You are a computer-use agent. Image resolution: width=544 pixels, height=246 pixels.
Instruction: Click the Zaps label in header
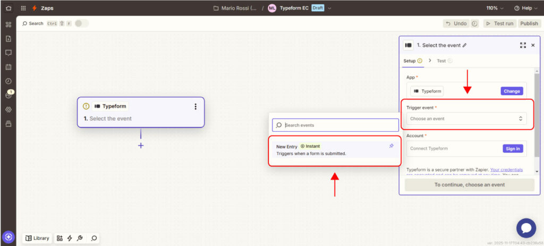coord(47,8)
